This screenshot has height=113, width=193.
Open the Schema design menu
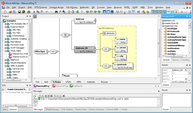[57, 7]
